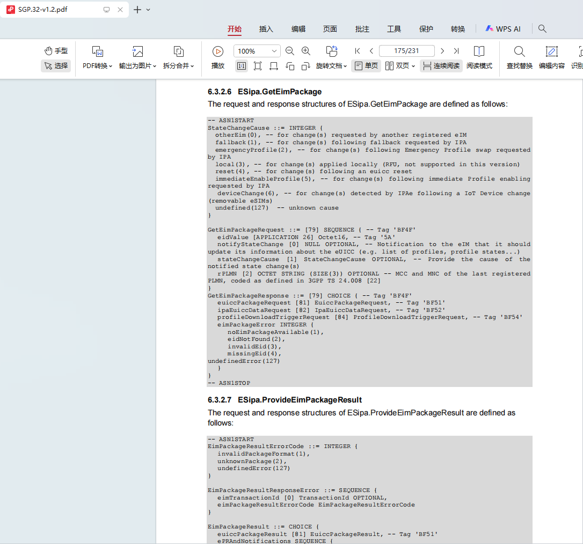The image size is (583, 544).
Task: Select the Hand tool (手型)
Action: [x=56, y=51]
